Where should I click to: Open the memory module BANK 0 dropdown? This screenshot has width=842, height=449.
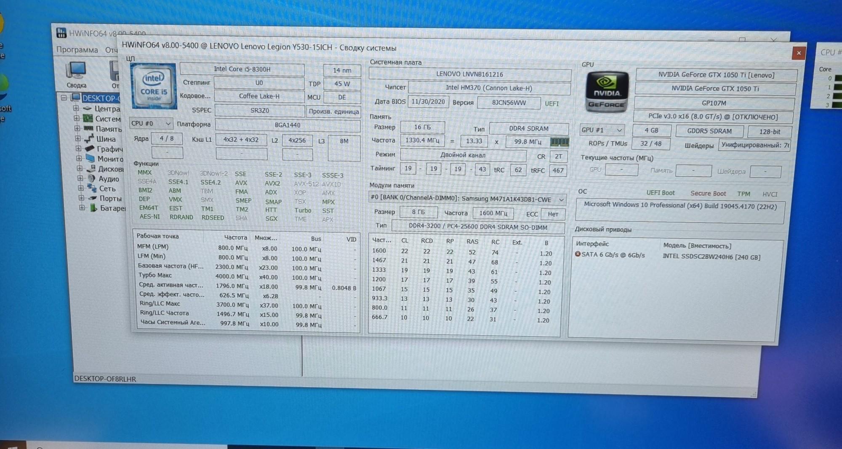tap(467, 199)
